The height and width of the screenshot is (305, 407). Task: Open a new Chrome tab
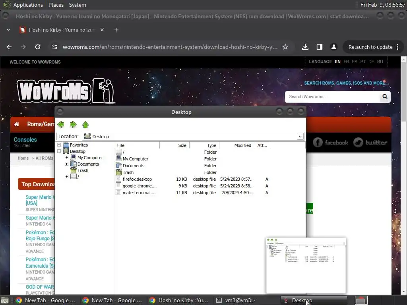point(116,30)
